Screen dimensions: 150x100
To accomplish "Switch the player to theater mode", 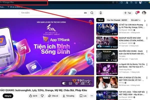I will pos(83,83).
